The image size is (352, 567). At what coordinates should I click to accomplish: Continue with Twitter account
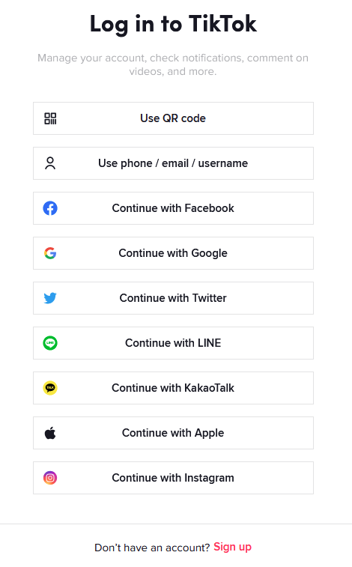tap(173, 298)
